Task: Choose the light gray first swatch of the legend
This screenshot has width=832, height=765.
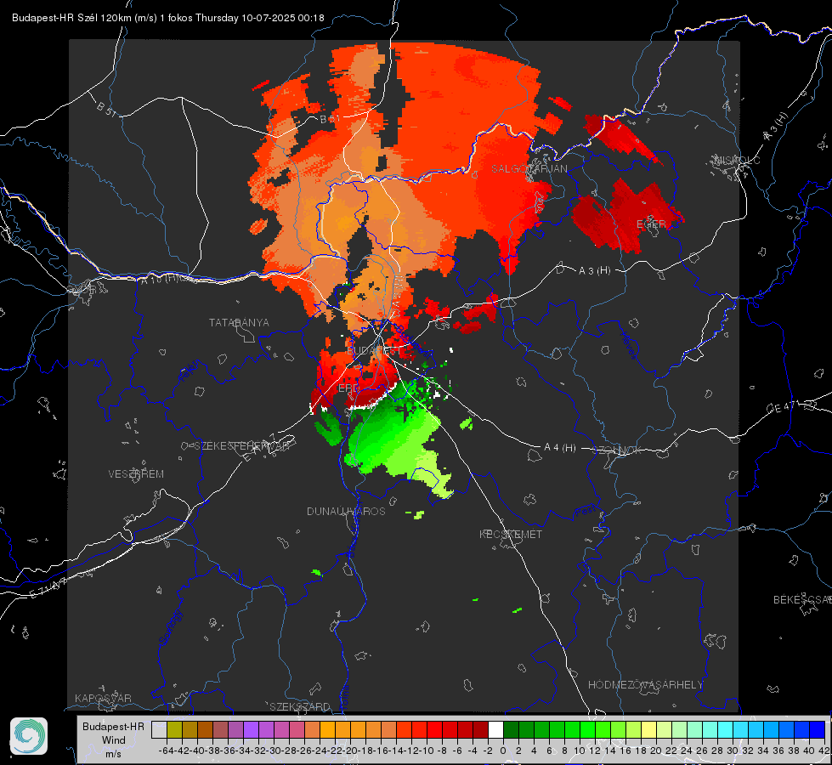Action: [x=159, y=730]
